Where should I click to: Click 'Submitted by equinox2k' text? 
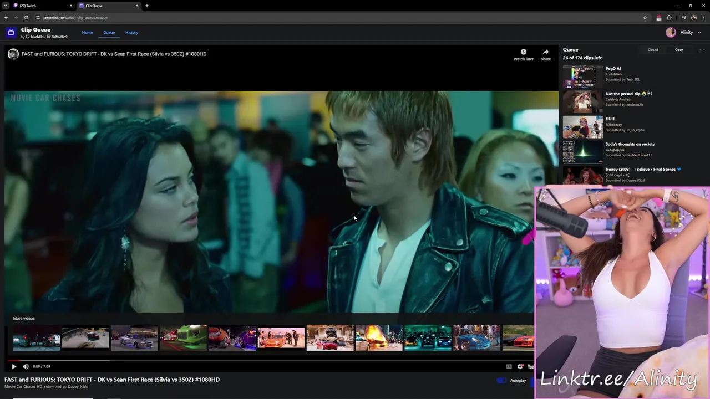(624, 105)
